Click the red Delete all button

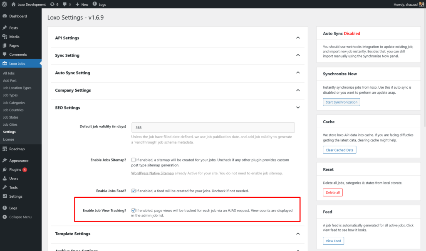332,193
